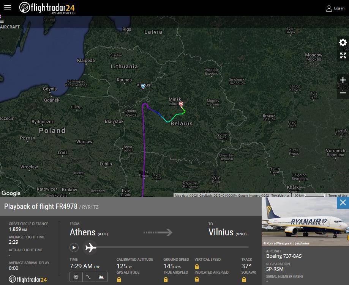This screenshot has height=285, width=349.
Task: Open map settings gear icon
Action: [x=343, y=42]
